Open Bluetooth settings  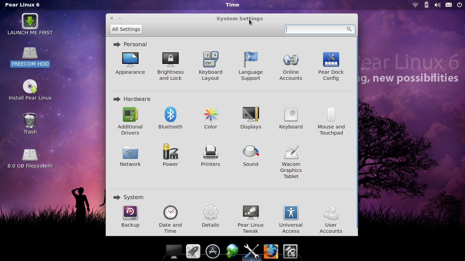(170, 118)
